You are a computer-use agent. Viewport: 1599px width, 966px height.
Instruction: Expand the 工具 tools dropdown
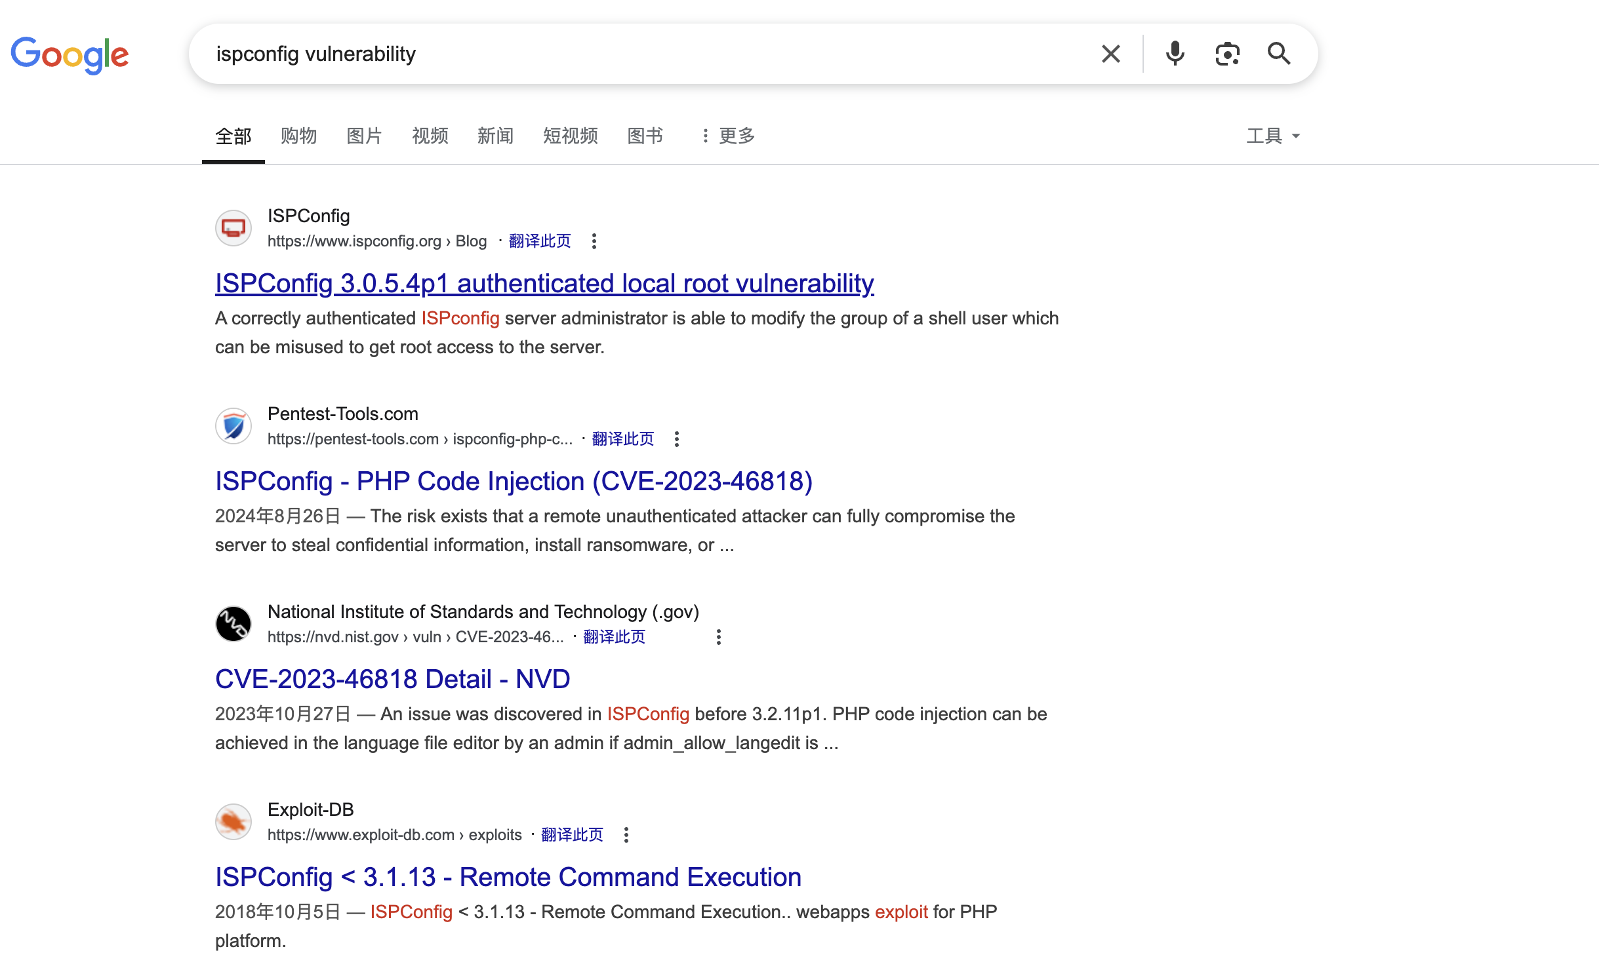[x=1272, y=136]
